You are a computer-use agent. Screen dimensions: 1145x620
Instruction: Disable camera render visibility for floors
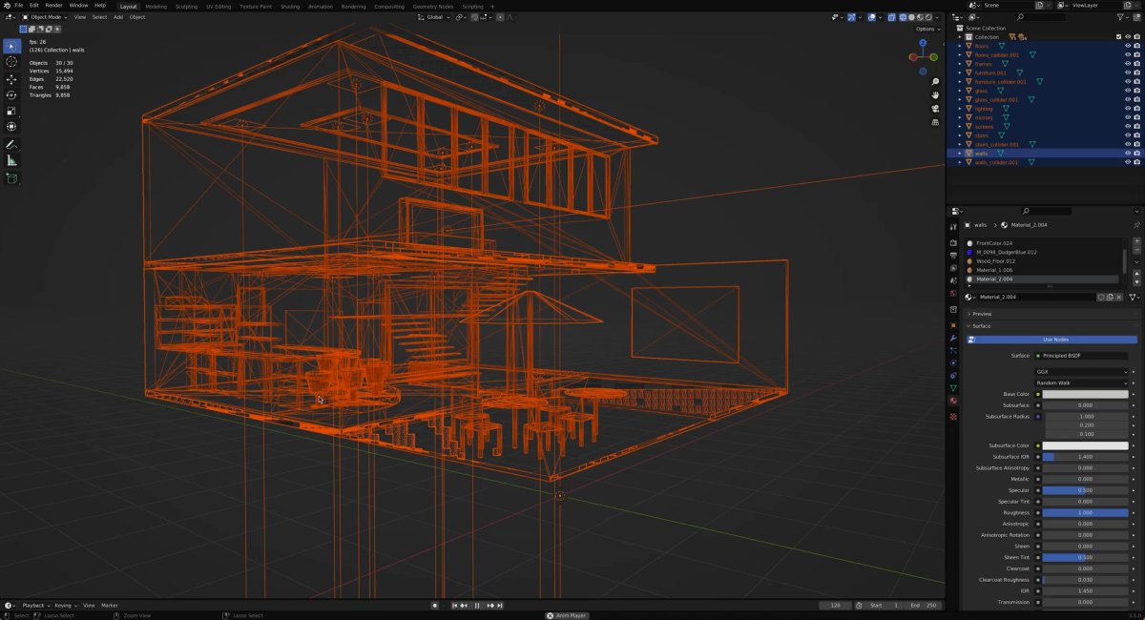pos(1137,46)
